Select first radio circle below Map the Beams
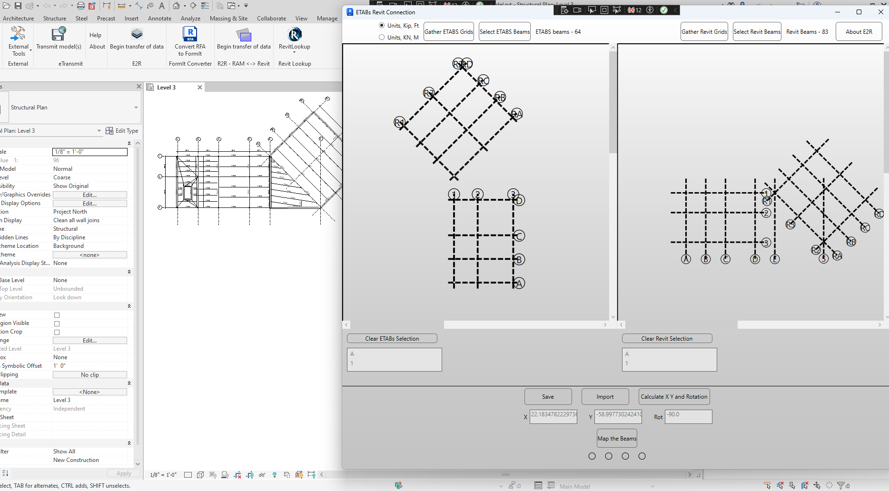 point(592,456)
